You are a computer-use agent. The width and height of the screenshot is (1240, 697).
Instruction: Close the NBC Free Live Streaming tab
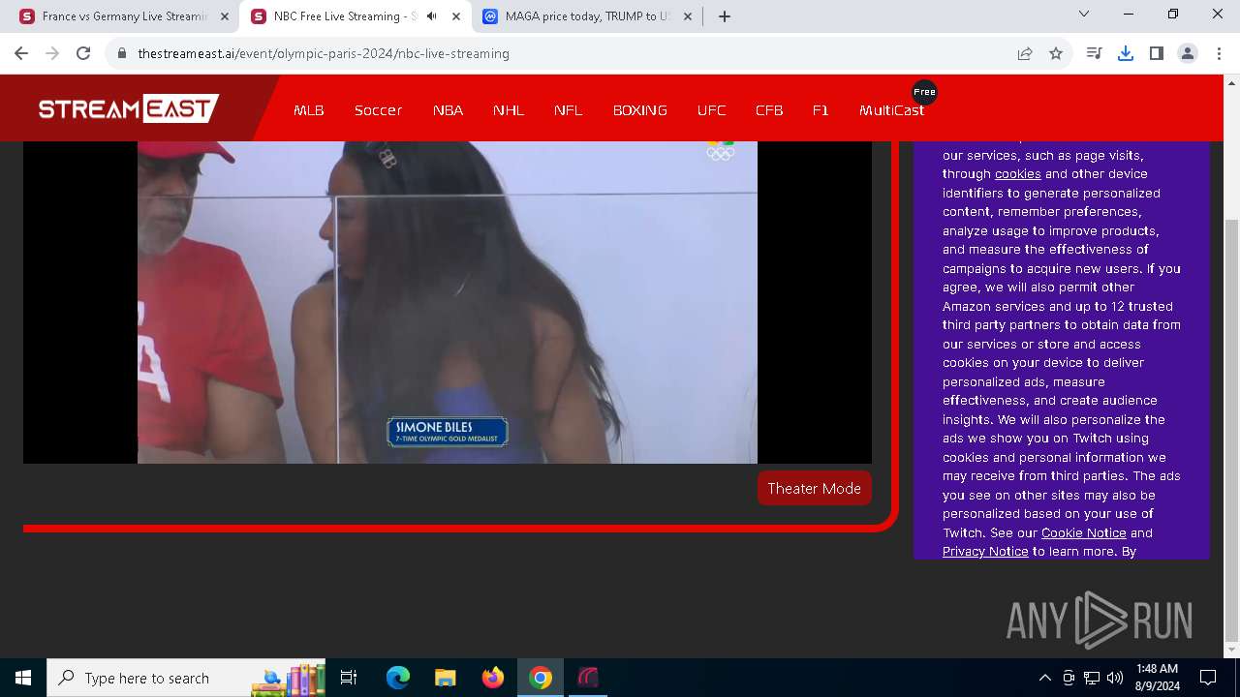click(456, 16)
